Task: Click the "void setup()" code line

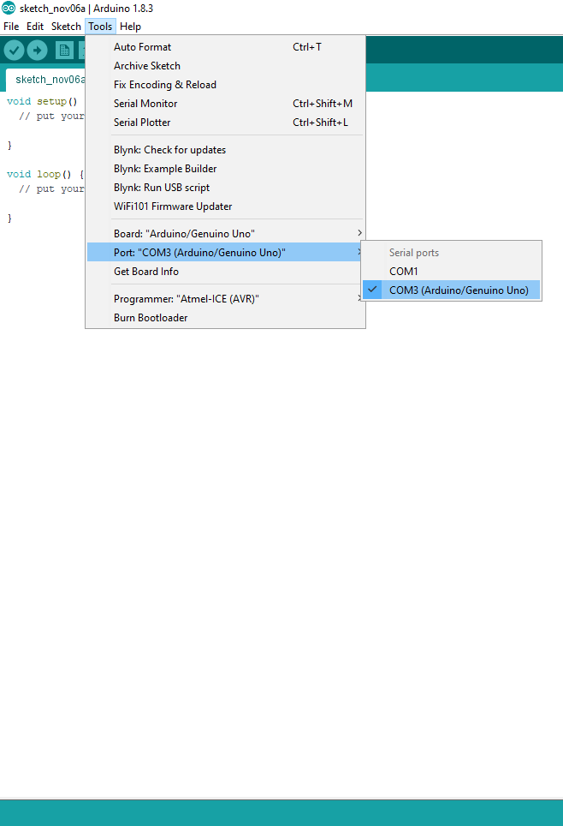Action: [x=42, y=101]
